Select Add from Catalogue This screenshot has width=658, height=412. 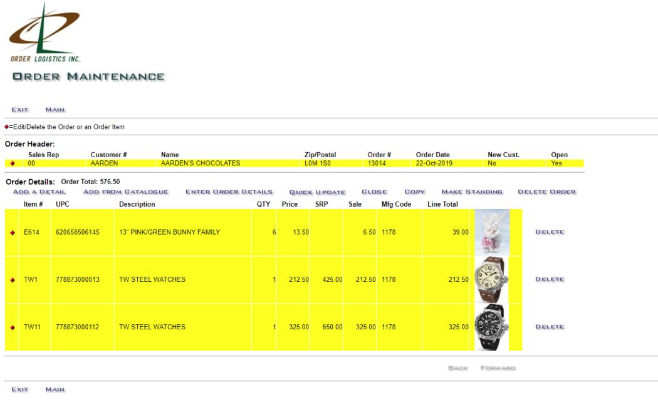(x=124, y=192)
